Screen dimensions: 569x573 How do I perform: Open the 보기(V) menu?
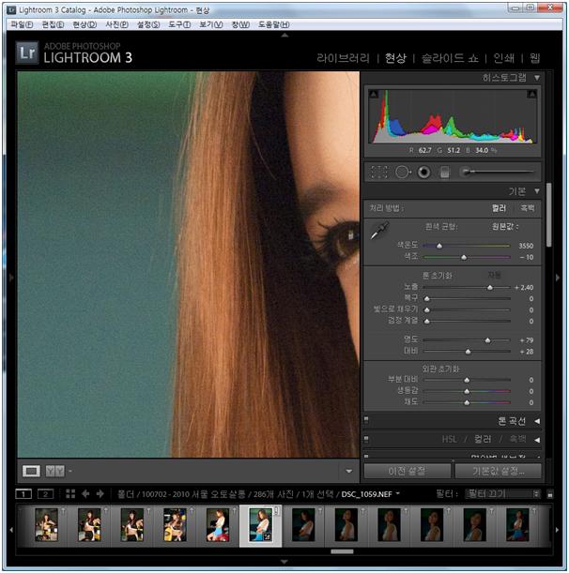coord(210,24)
